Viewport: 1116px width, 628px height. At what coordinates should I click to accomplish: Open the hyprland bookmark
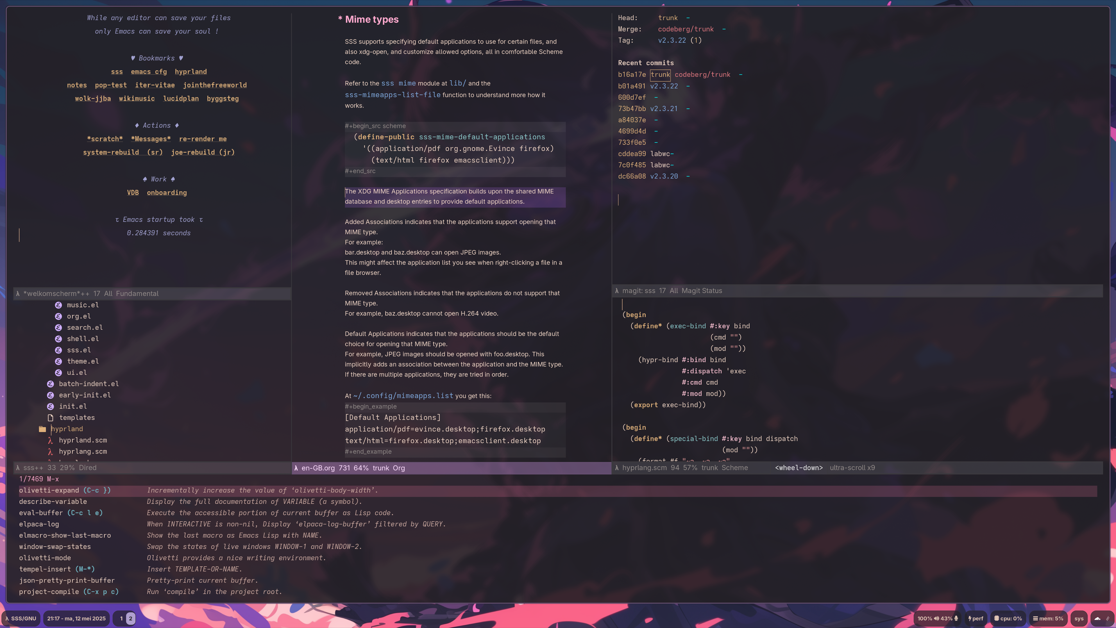point(191,72)
